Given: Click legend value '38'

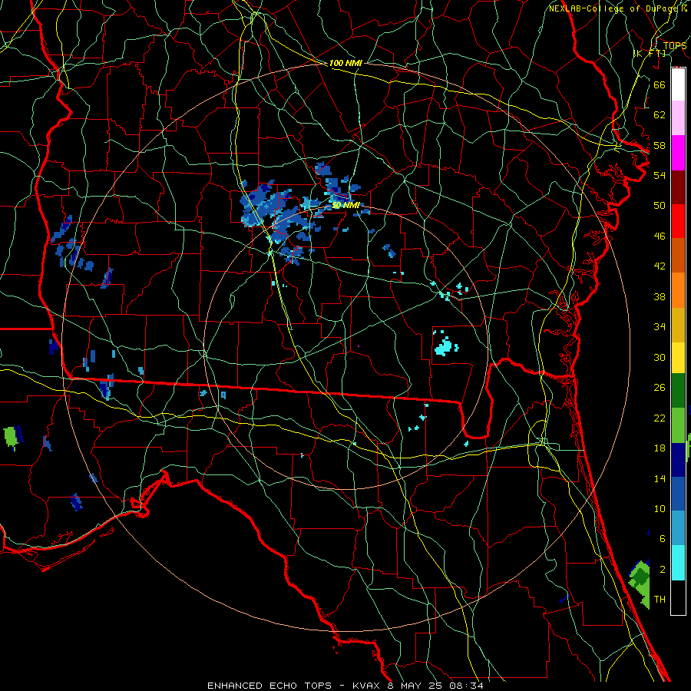Looking at the screenshot, I should pyautogui.click(x=660, y=296).
